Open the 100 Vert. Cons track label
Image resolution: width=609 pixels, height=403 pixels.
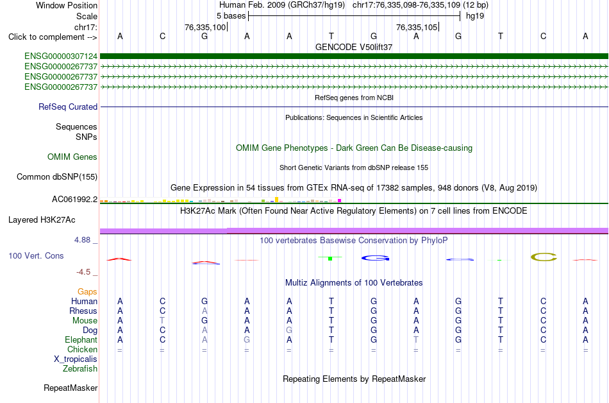click(x=36, y=255)
